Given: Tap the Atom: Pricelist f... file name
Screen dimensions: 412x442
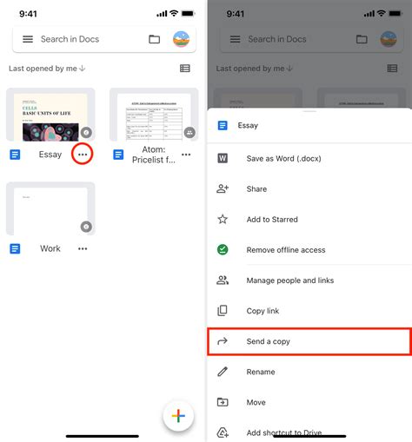Looking at the screenshot, I should coord(154,155).
